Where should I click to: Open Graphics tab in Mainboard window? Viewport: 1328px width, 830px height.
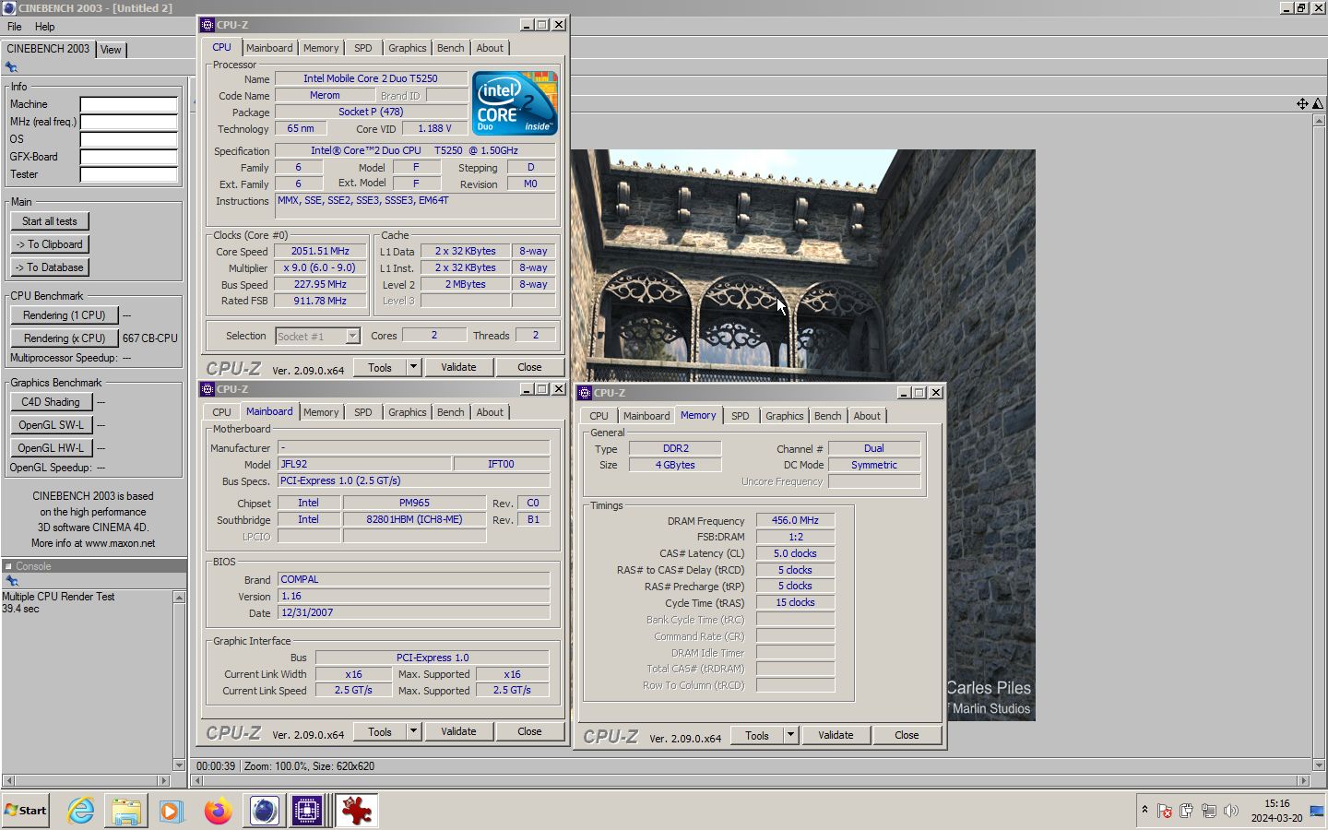(x=407, y=412)
